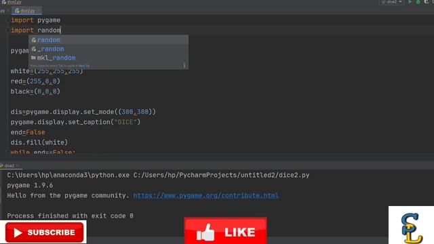This screenshot has height=244, width=434.
Task: Click the Next Tip link in completion popup
Action: point(84,66)
